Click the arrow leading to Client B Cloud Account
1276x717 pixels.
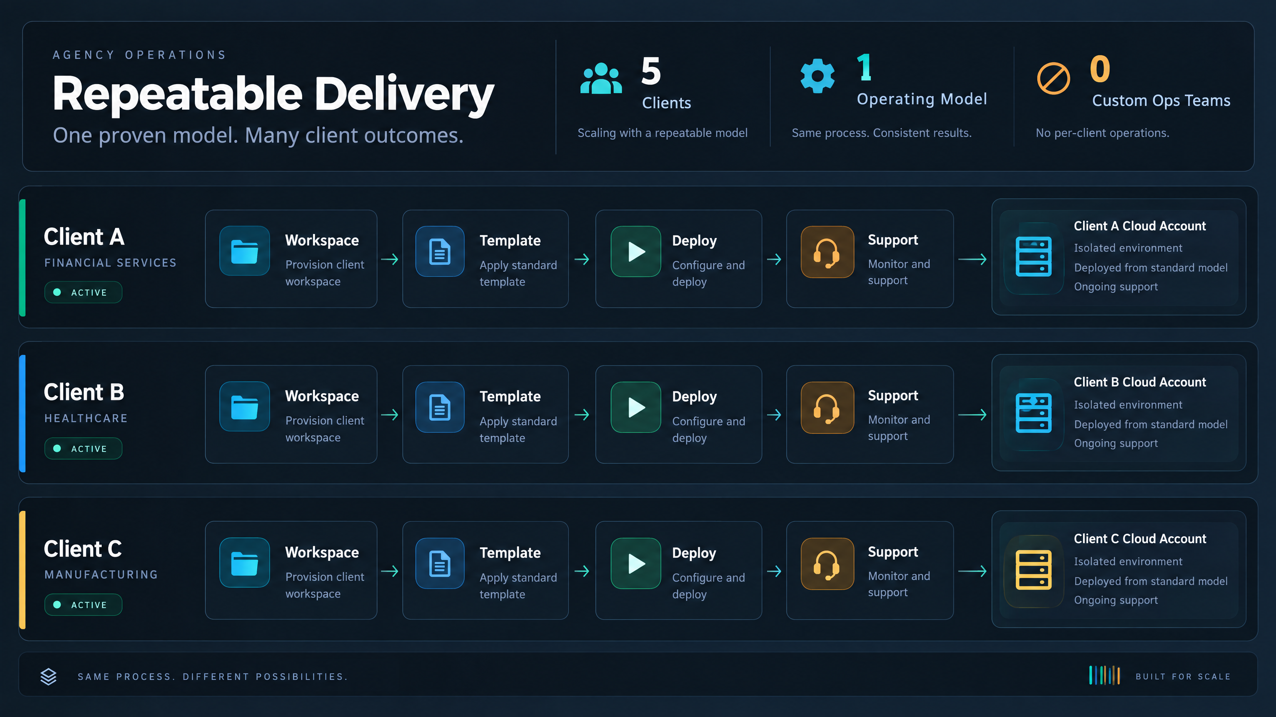click(x=972, y=414)
